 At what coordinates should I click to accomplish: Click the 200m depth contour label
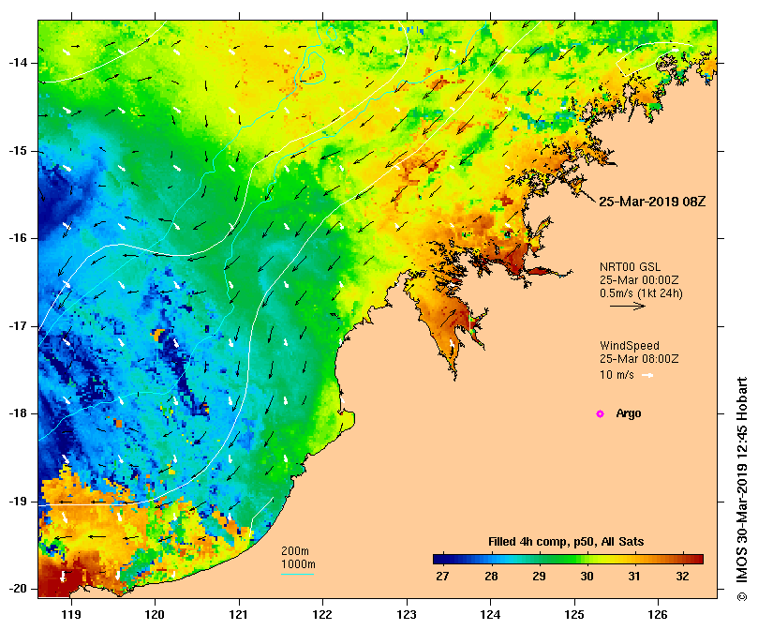click(x=295, y=551)
